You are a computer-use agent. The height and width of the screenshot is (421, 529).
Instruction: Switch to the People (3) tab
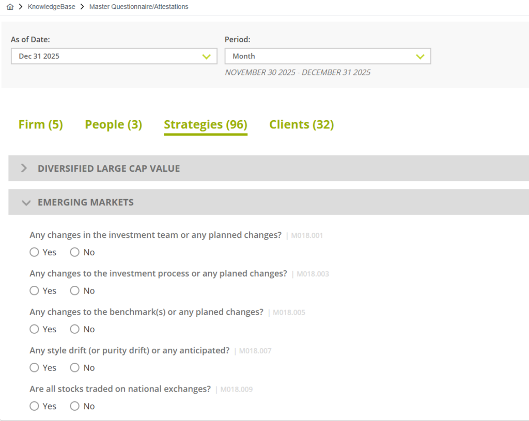coord(113,124)
